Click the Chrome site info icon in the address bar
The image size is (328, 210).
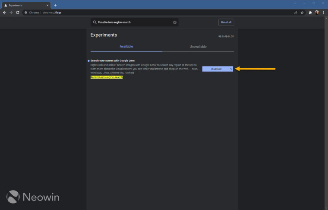(x=26, y=13)
